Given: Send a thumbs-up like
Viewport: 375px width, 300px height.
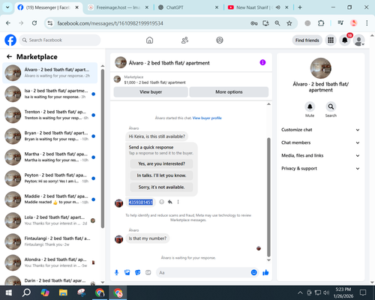Looking at the screenshot, I should (x=265, y=272).
